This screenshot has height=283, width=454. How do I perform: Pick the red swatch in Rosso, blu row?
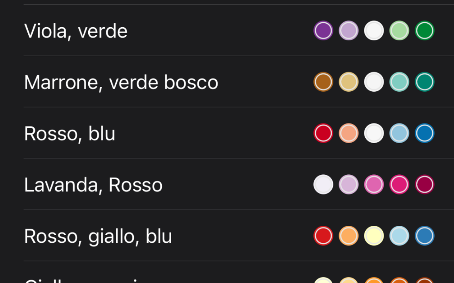coord(323,133)
